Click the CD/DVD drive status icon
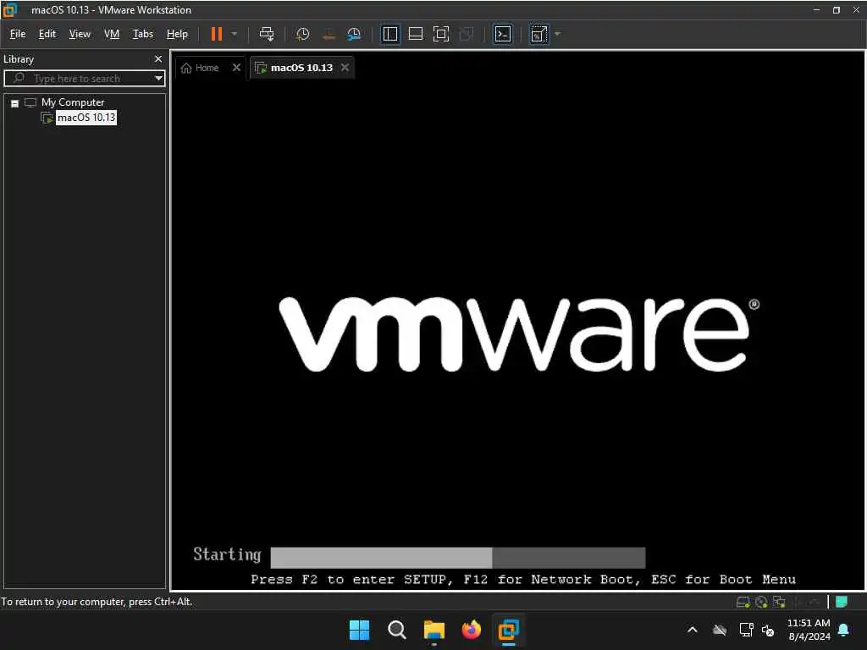This screenshot has height=650, width=867. tap(761, 602)
